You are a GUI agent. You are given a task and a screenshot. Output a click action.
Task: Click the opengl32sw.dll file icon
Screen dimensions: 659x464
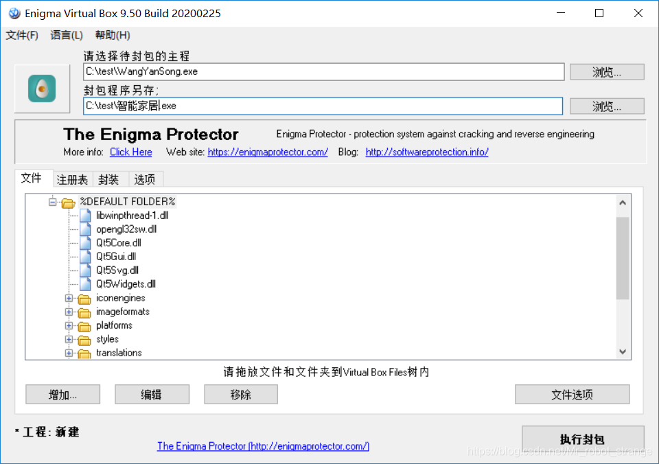[85, 229]
